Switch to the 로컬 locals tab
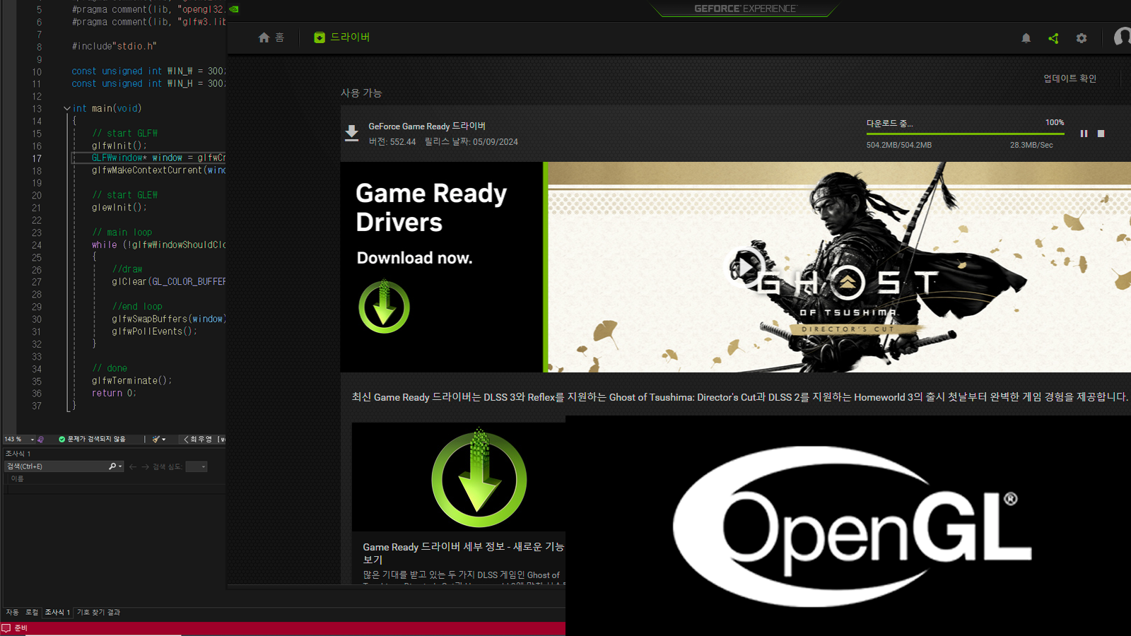The width and height of the screenshot is (1131, 636). point(32,612)
